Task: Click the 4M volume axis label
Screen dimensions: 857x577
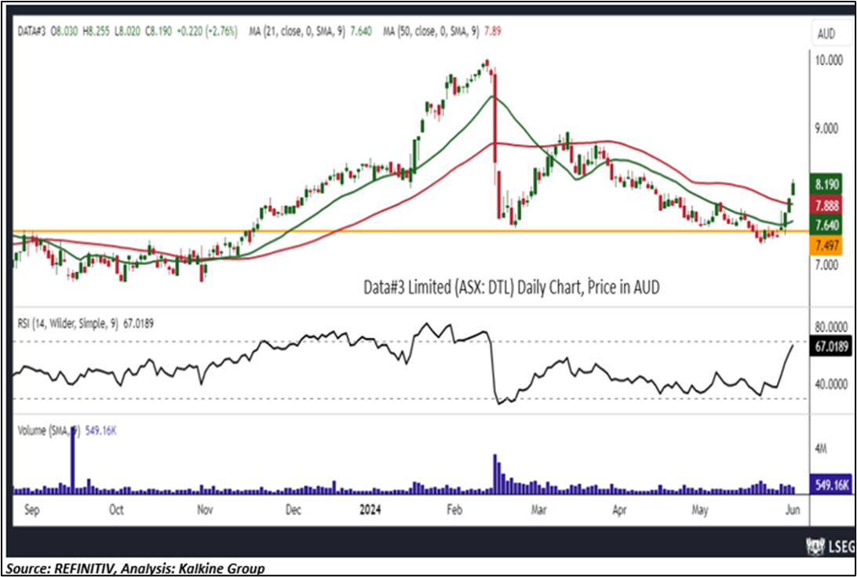Action: click(x=822, y=449)
